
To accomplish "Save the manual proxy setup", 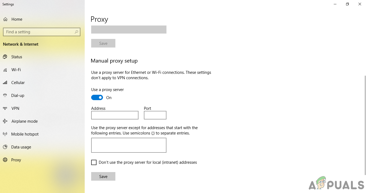I will pyautogui.click(x=103, y=176).
